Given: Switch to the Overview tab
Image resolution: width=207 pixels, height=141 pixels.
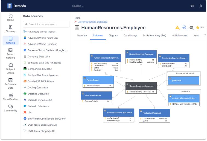Looking at the screenshot, I should click(x=82, y=36).
